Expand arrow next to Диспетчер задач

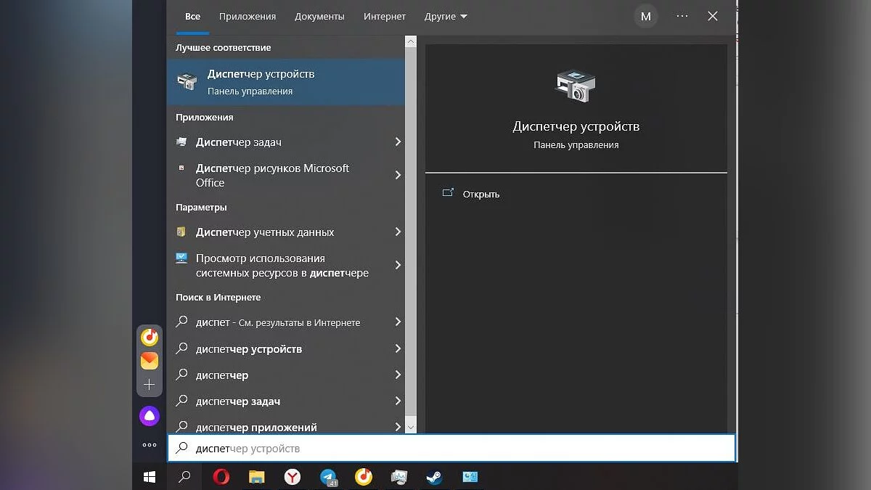click(398, 142)
